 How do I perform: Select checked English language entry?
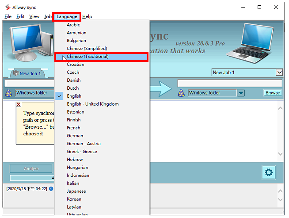(102, 96)
